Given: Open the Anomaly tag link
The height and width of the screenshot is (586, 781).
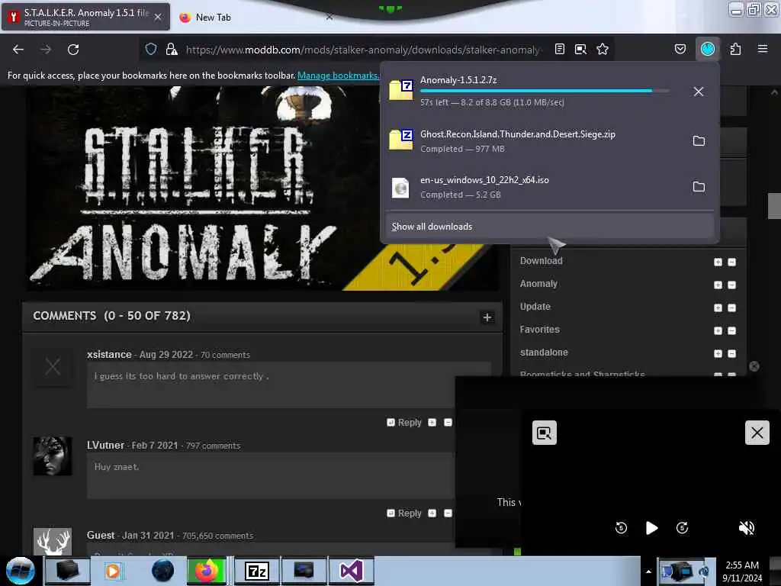Looking at the screenshot, I should pos(538,284).
